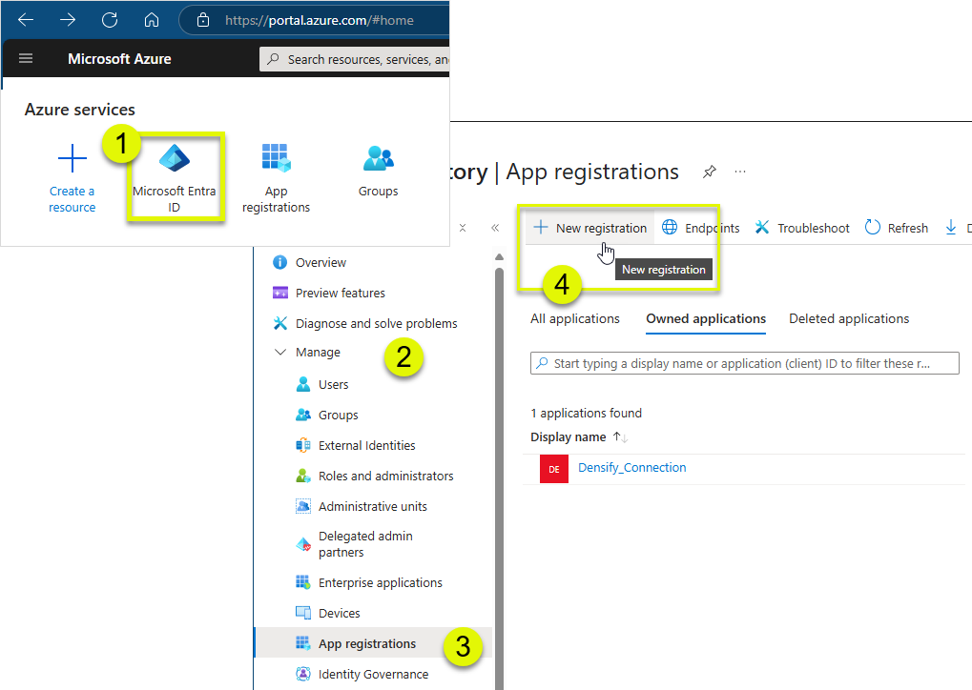Open Identity Governance menu item
This screenshot has height=690, width=972.
pyautogui.click(x=373, y=674)
